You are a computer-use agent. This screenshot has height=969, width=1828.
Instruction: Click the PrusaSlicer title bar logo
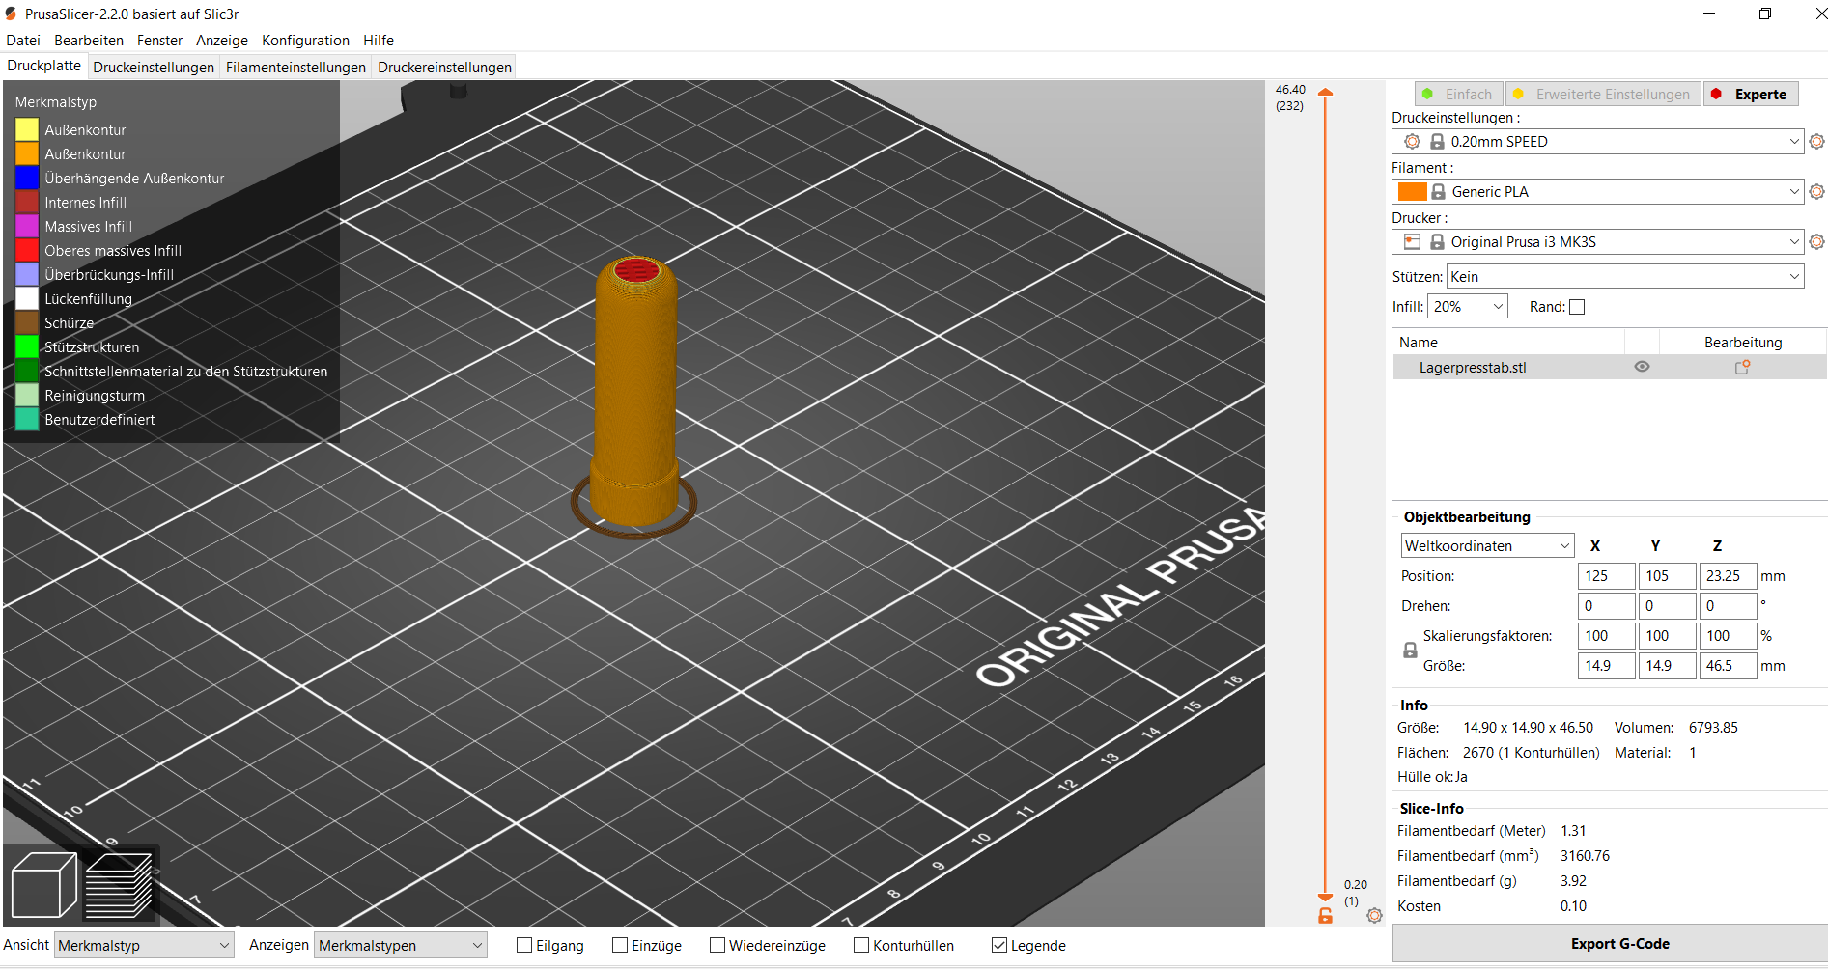[x=12, y=14]
